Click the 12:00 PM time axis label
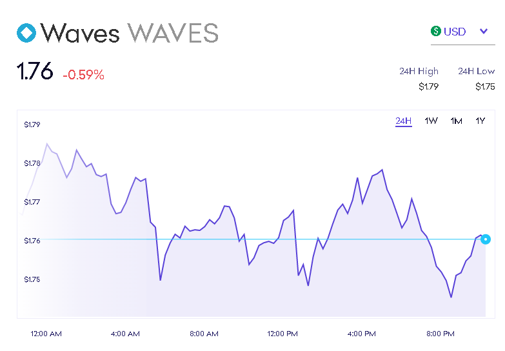The height and width of the screenshot is (351, 505). (282, 334)
